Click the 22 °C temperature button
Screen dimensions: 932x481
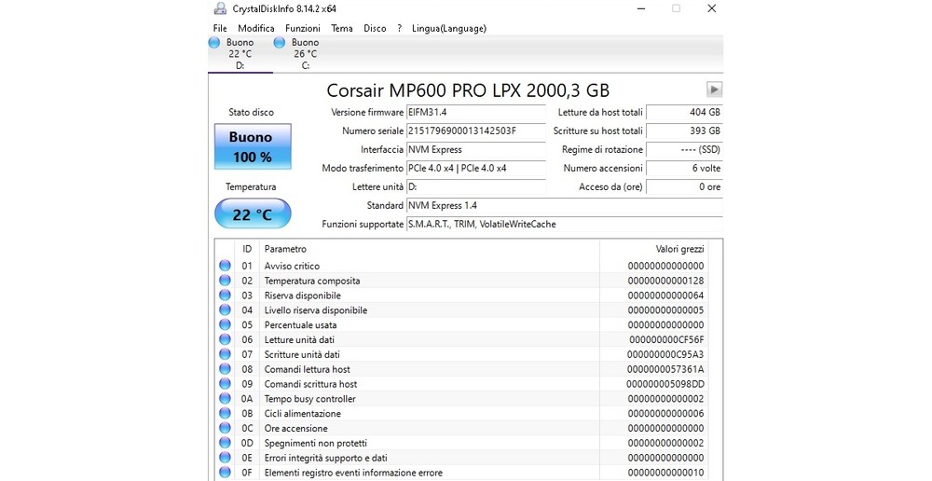253,214
